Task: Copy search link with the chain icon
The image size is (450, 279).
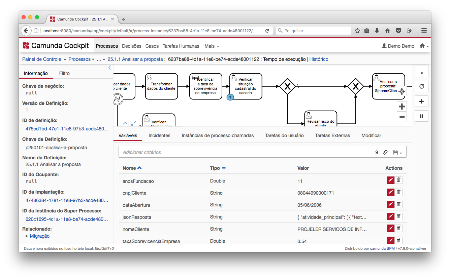Action: click(385, 152)
